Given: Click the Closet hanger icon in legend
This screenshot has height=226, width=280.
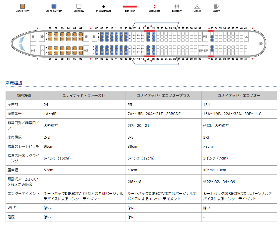Looking at the screenshot, I should [x=197, y=6].
